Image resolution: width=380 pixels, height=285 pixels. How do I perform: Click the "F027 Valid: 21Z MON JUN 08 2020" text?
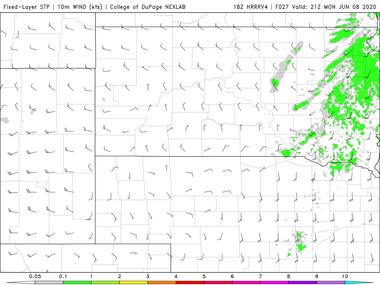point(326,7)
